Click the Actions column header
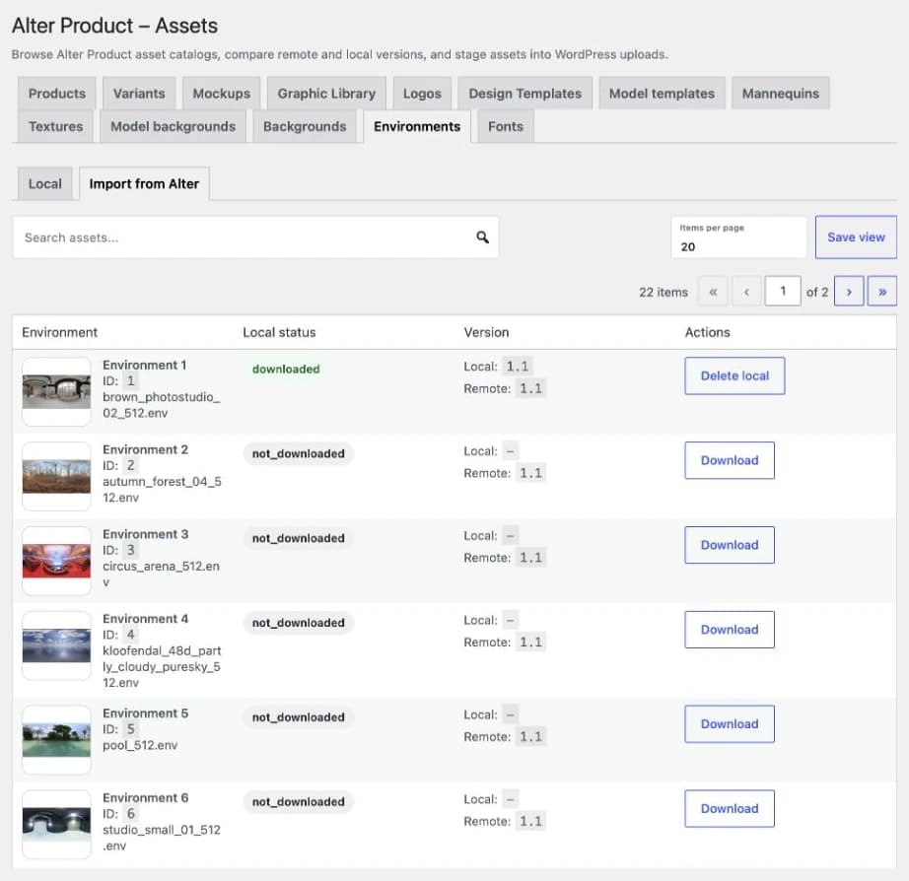Image resolution: width=909 pixels, height=881 pixels. [707, 332]
